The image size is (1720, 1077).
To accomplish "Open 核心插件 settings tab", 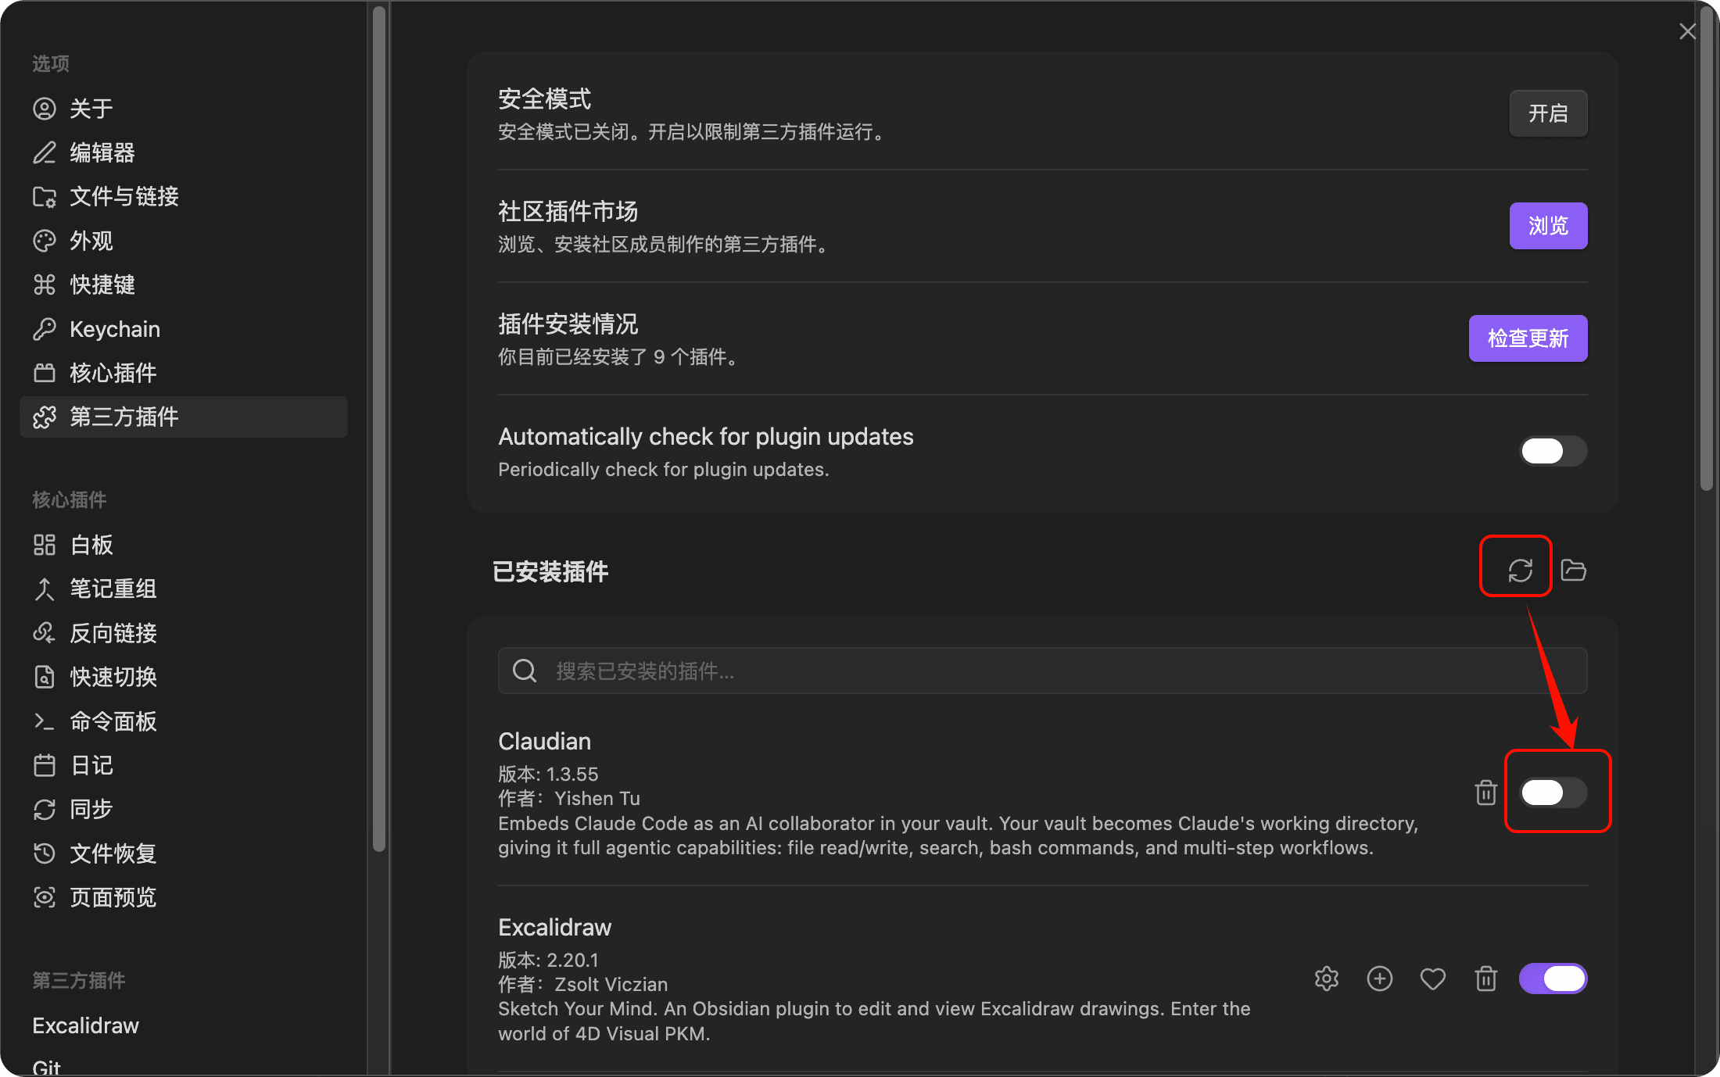I will pos(113,373).
